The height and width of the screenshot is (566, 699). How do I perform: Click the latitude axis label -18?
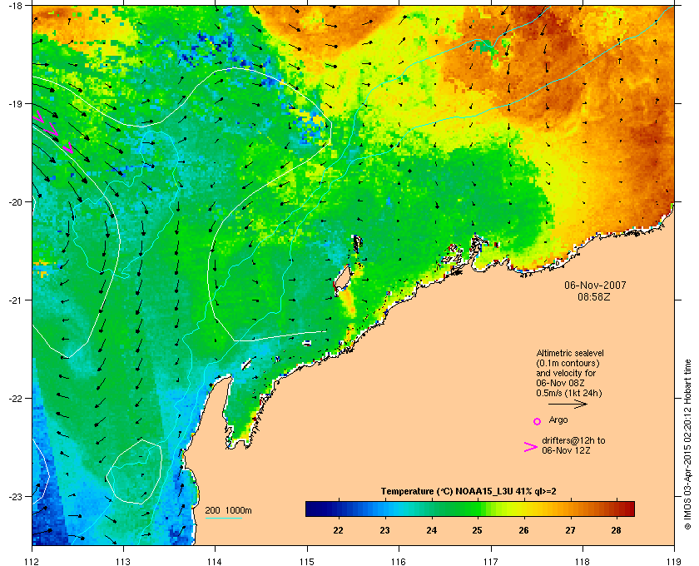16,5
